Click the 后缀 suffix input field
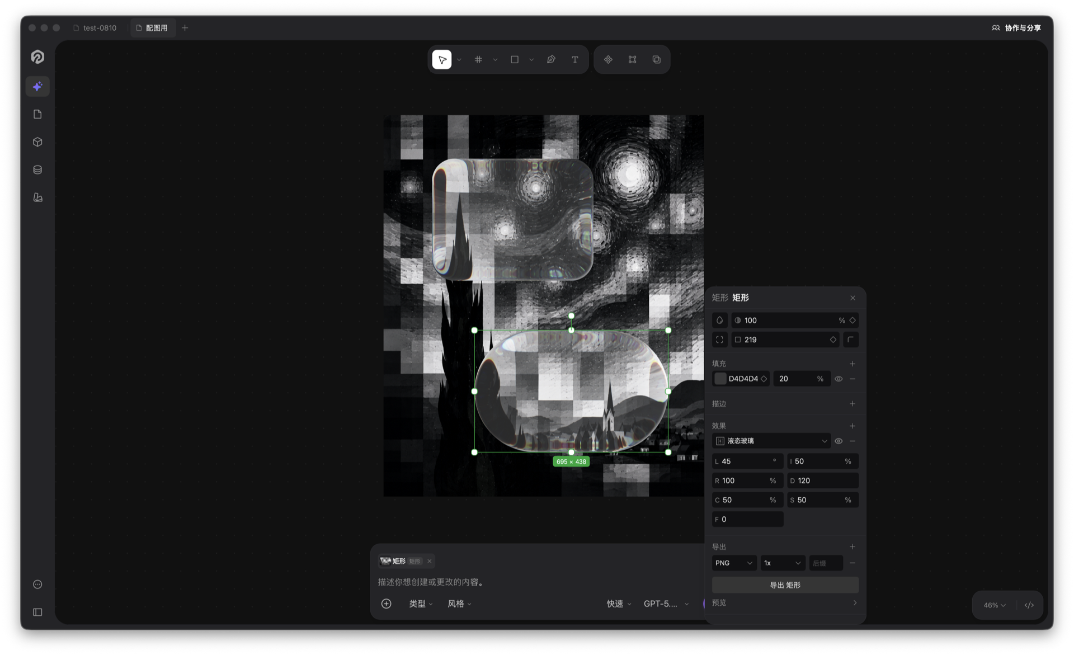1074x655 pixels. point(826,563)
